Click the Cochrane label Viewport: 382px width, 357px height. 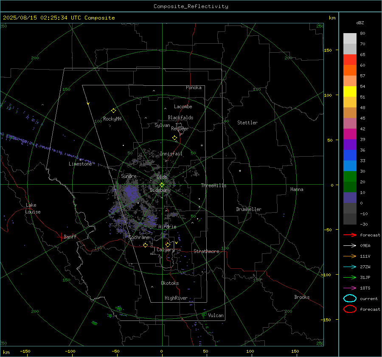pos(139,237)
